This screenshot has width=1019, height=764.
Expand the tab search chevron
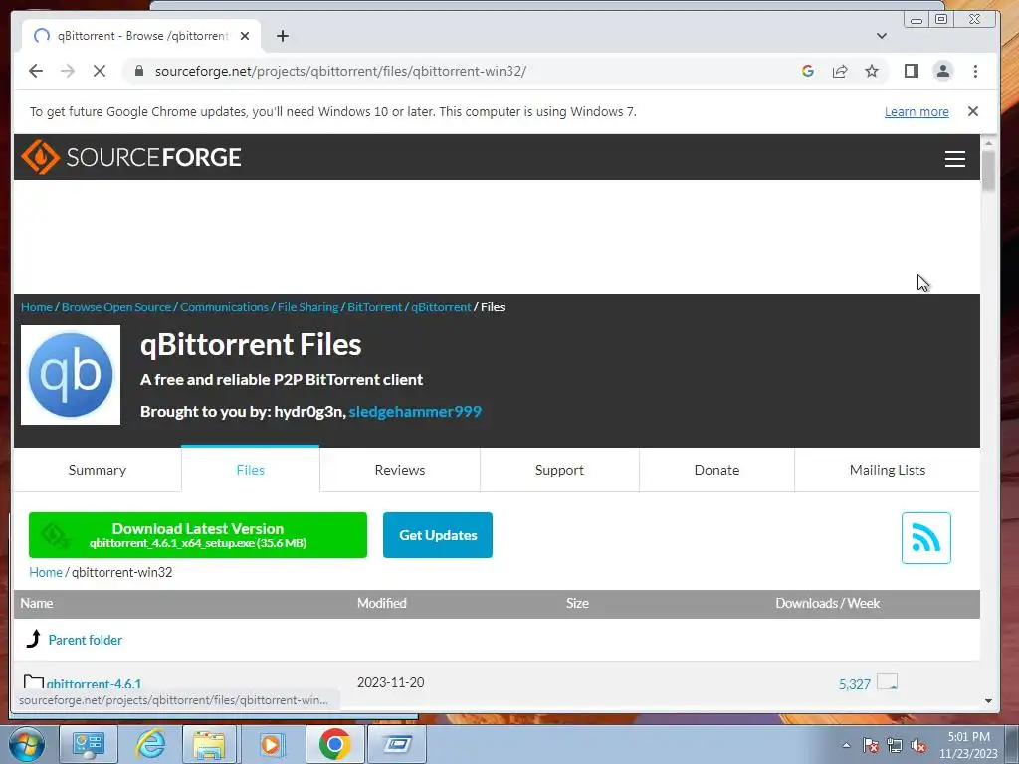[882, 36]
